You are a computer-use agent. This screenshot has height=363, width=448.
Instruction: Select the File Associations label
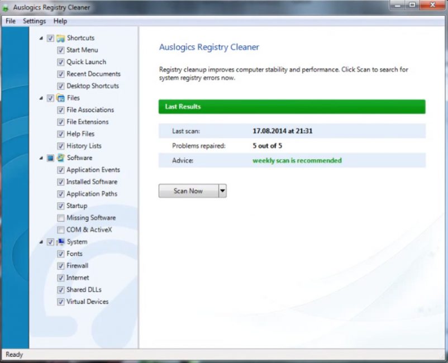[90, 110]
